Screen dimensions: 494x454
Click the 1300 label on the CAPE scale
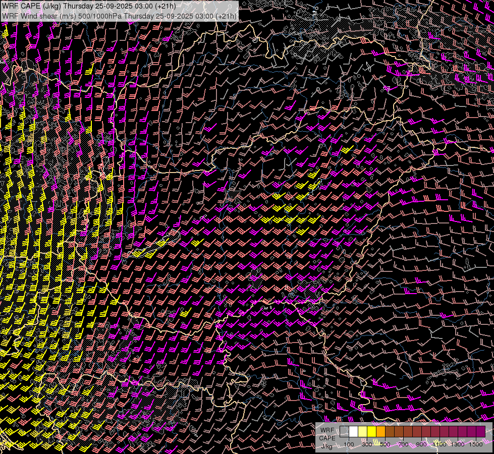pyautogui.click(x=458, y=444)
